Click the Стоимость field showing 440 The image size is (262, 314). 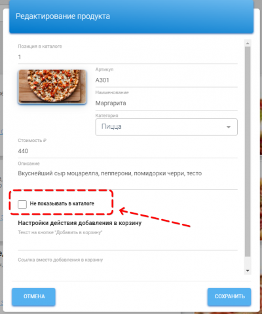pyautogui.click(x=128, y=151)
